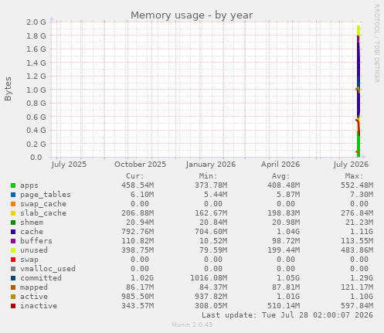
Task: Click the 'Last update' timestamp line
Action: tap(287, 315)
